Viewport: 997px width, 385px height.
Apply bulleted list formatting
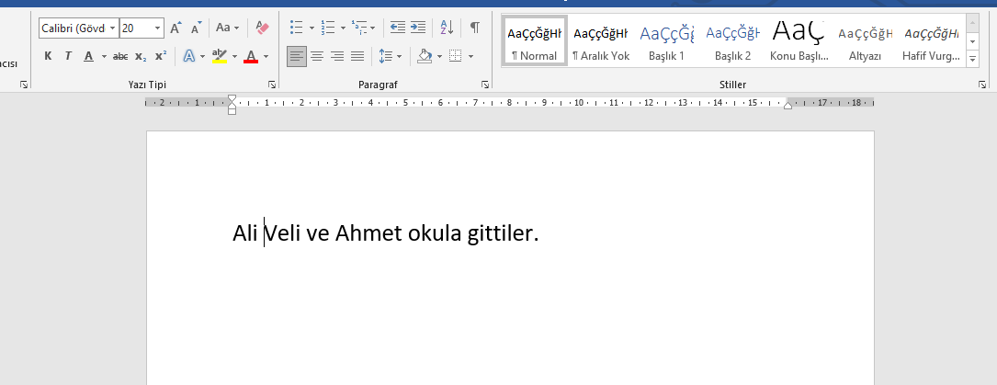296,28
